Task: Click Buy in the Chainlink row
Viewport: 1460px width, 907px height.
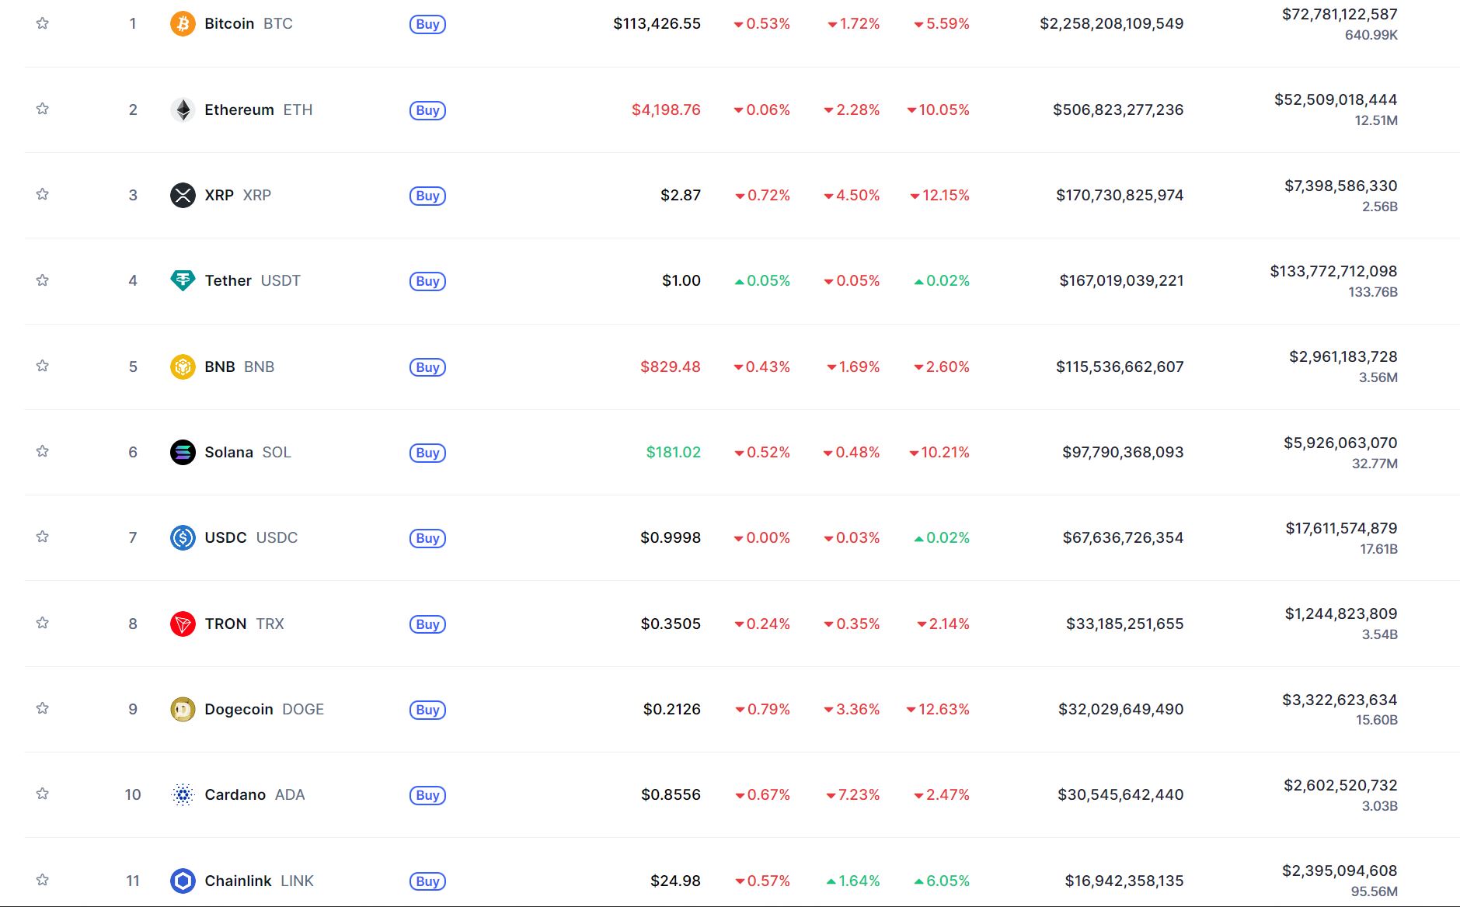Action: pos(427,881)
